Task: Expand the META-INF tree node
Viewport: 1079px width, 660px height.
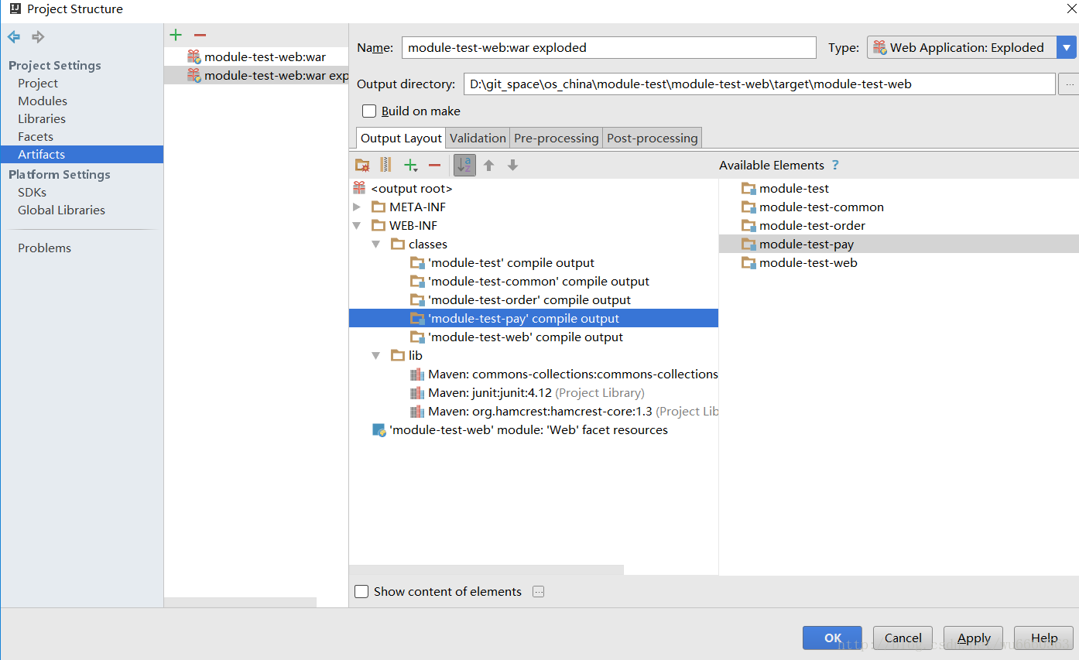Action: (x=357, y=207)
